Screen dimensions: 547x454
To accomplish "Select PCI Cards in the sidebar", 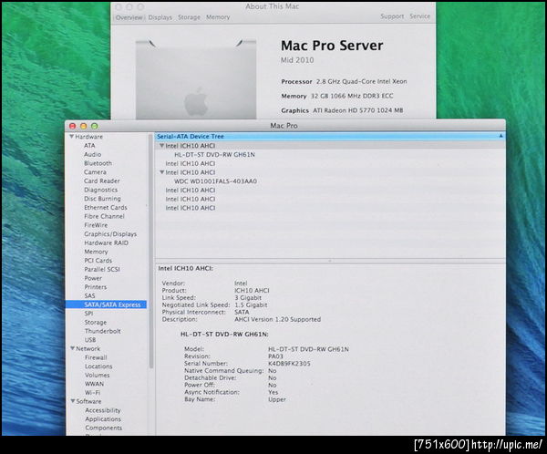I will (x=98, y=261).
